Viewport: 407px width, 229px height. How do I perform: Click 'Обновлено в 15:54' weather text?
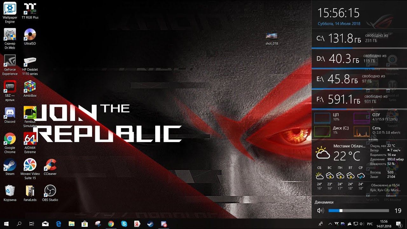(x=385, y=185)
